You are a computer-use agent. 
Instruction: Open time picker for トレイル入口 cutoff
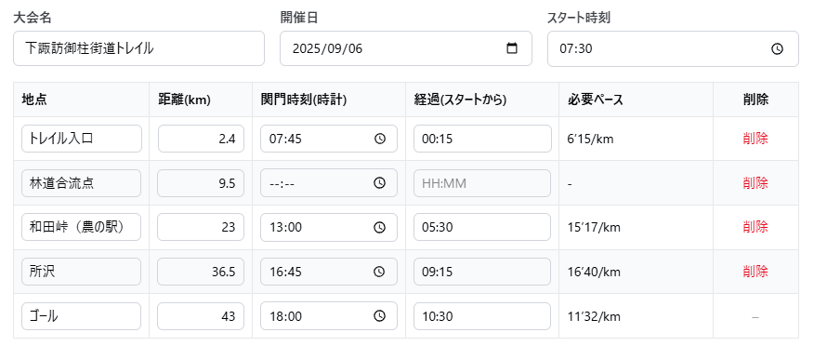380,139
